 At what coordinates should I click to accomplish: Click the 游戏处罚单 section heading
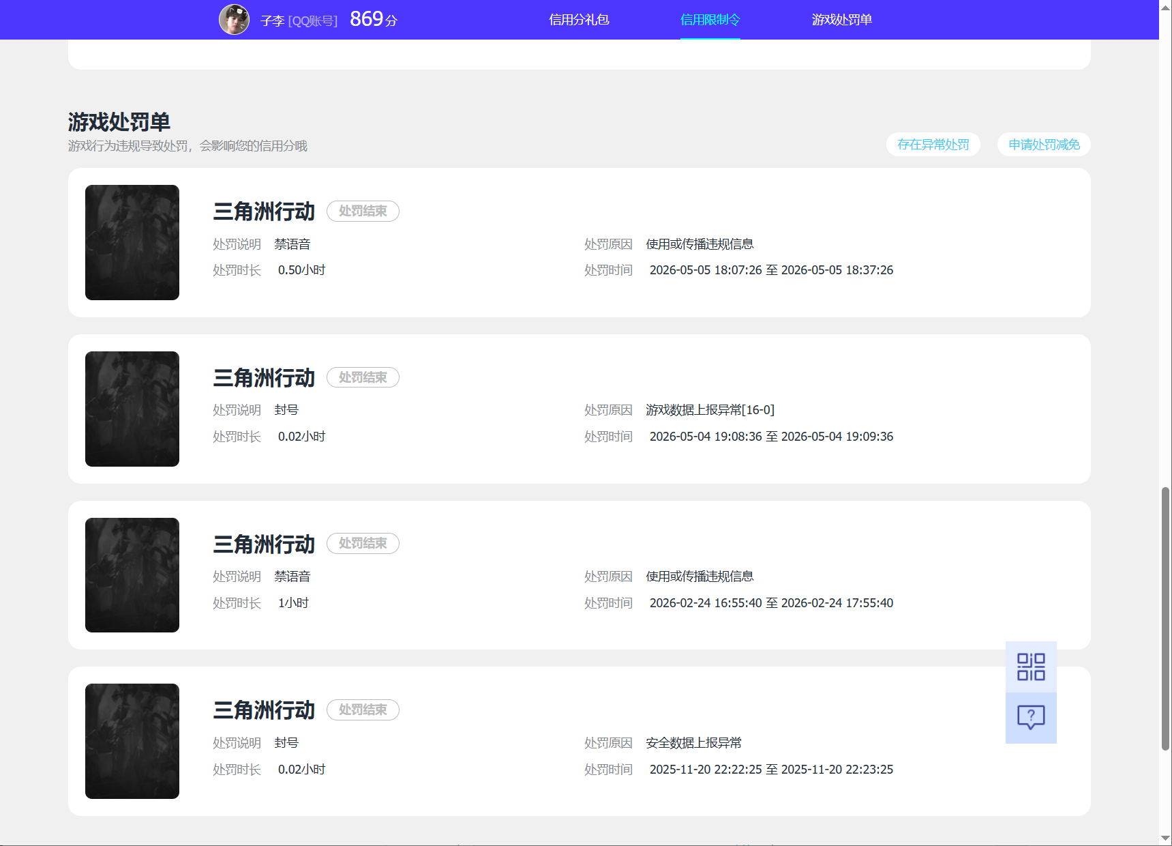(119, 122)
